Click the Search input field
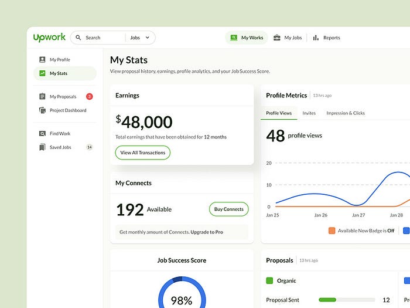Image resolution: width=410 pixels, height=308 pixels. (99, 38)
